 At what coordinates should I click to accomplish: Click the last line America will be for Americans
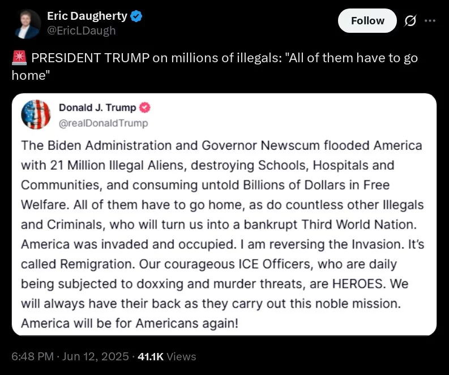click(x=130, y=324)
